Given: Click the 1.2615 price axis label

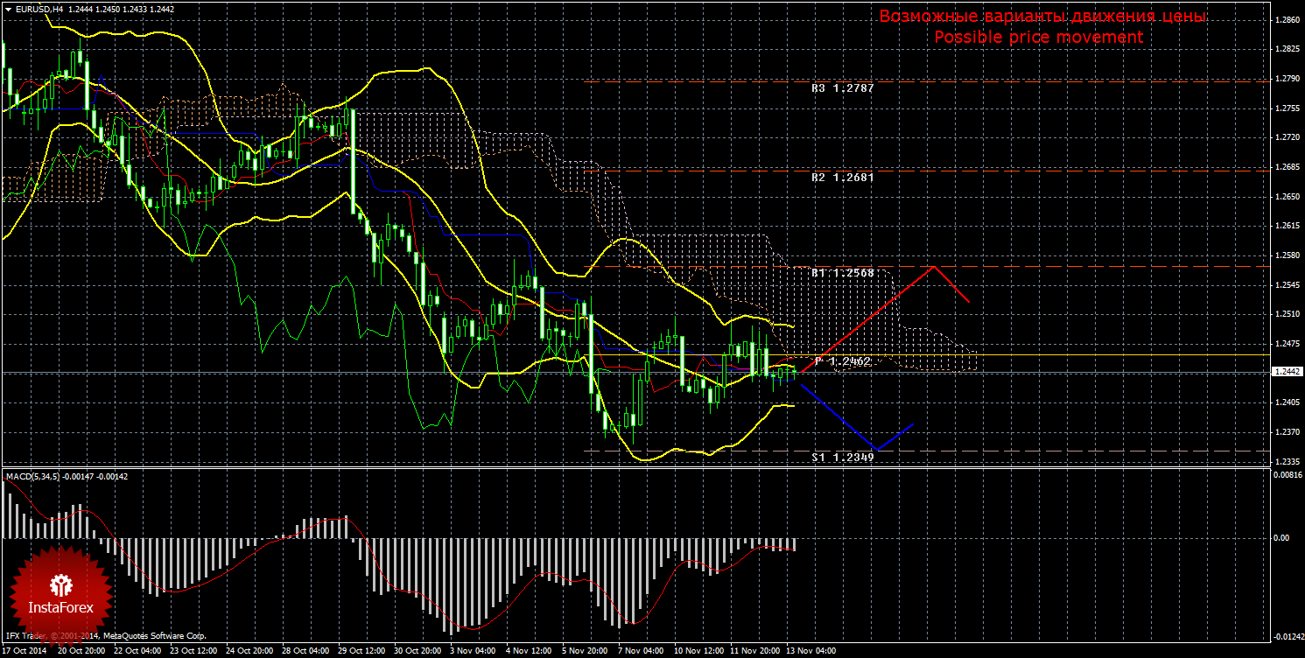Looking at the screenshot, I should tap(1287, 226).
